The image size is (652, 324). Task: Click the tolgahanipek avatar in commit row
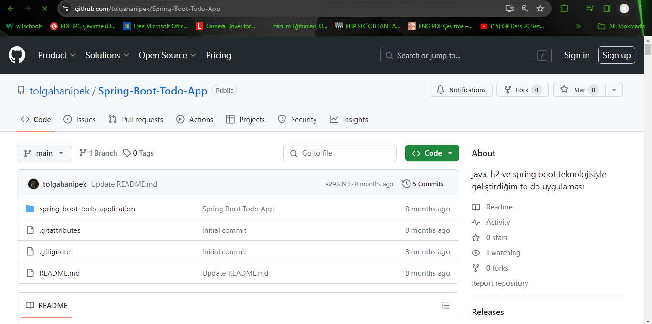click(33, 184)
